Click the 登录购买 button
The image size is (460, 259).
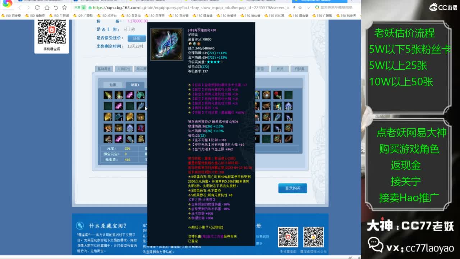(x=293, y=188)
